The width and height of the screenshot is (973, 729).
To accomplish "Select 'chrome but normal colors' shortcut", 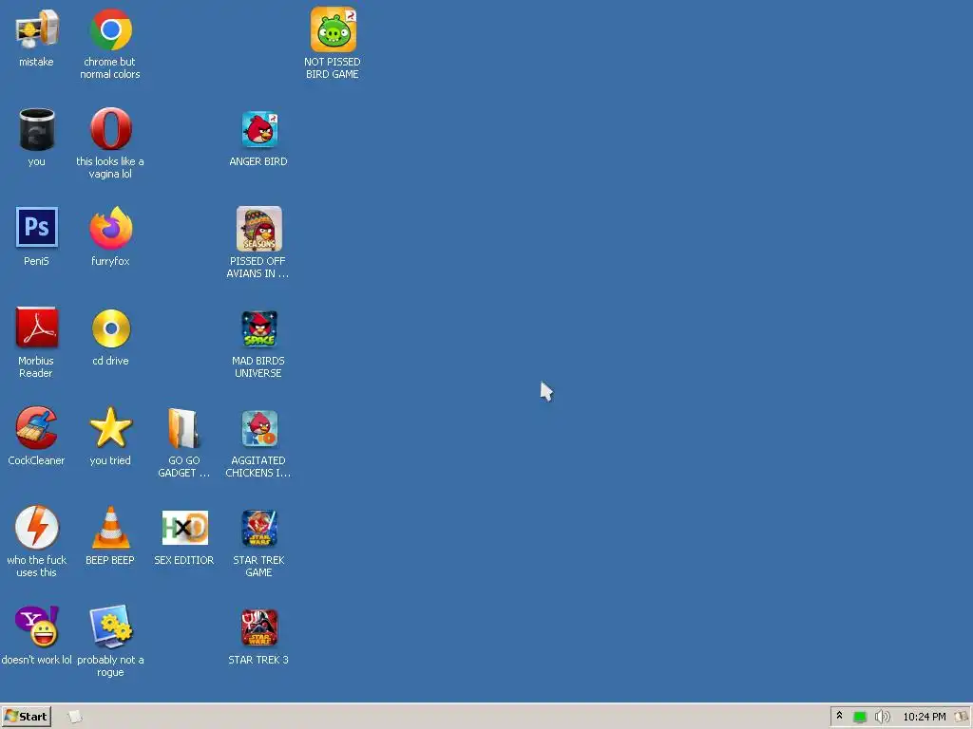I will click(x=110, y=29).
